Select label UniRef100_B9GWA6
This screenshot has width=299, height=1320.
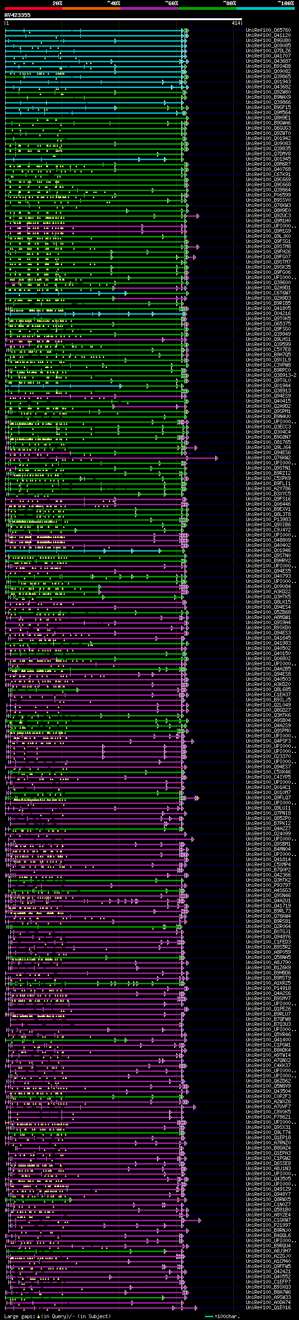tap(268, 123)
